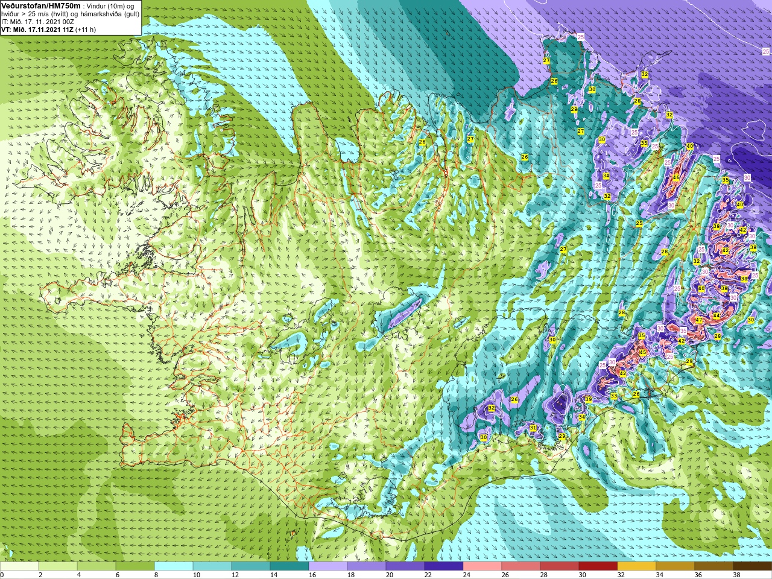The image size is (772, 579).
Task: Click the dark indigo 22–24 m/s legend swatch
Action: coord(444,566)
